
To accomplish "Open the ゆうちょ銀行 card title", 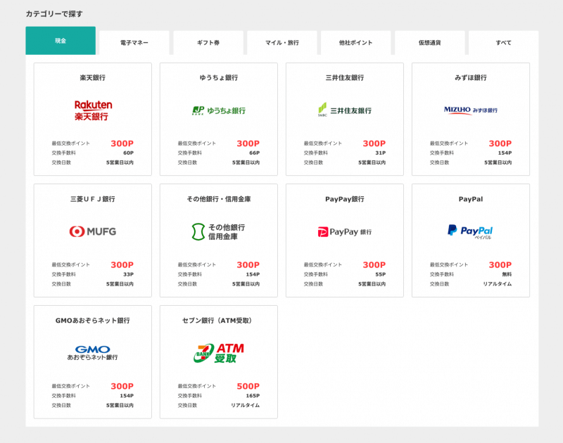I will (219, 77).
